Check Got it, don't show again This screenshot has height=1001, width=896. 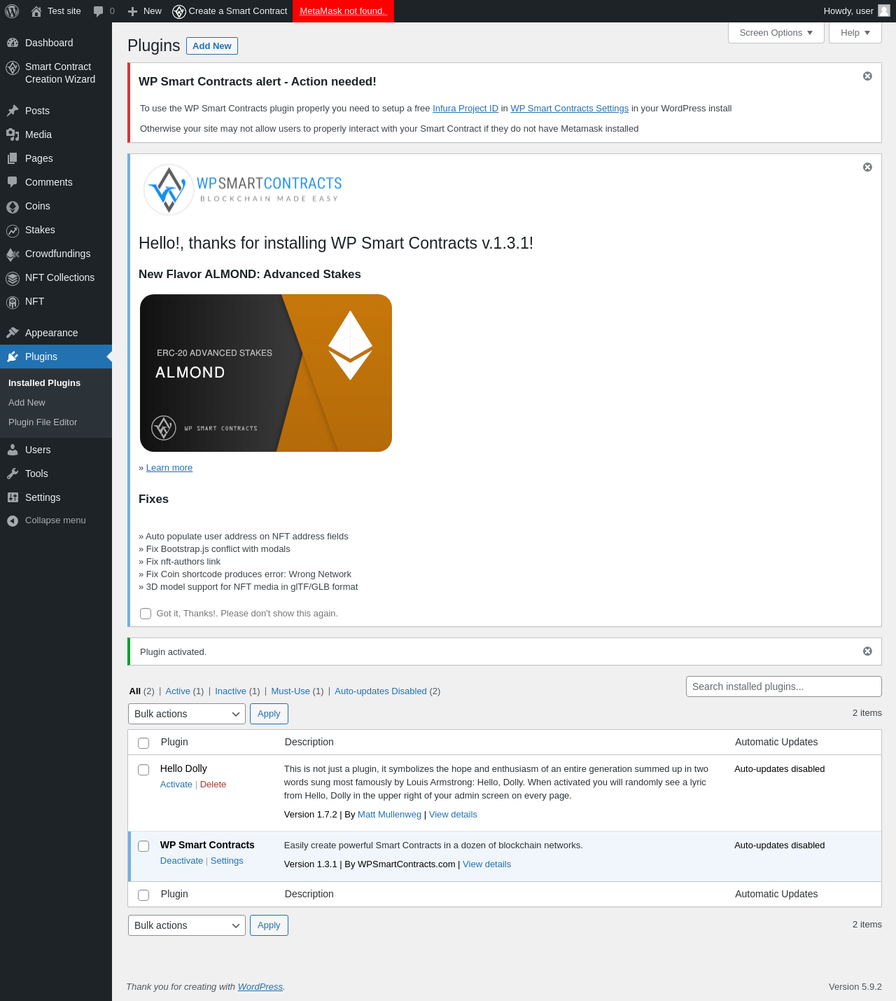point(146,614)
